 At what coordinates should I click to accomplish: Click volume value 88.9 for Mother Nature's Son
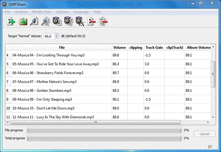(x=116, y=82)
